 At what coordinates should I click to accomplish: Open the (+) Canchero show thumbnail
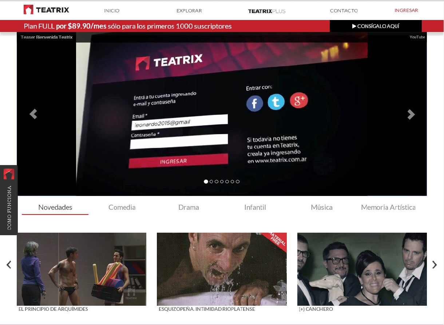(362, 269)
